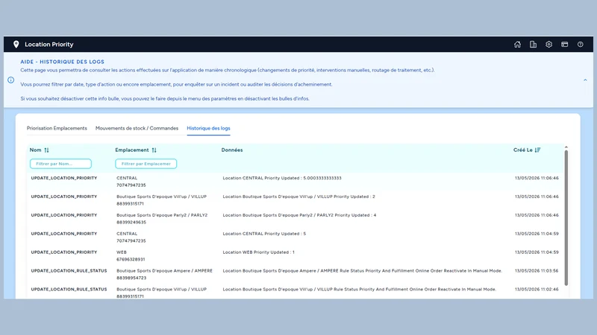Click the 13/05/2026 11:03:56 timestamp
This screenshot has height=335, width=597.
(x=537, y=271)
